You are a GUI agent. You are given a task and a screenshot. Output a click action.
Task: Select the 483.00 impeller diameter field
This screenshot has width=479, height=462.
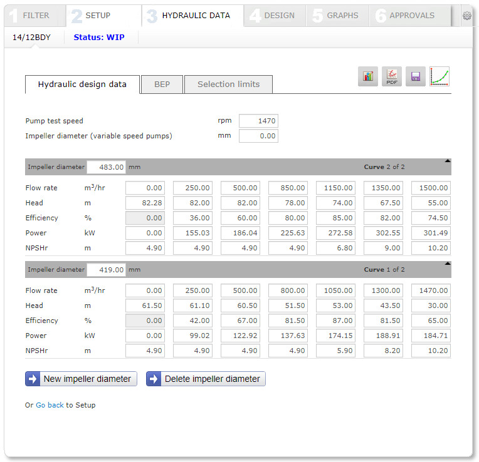106,167
